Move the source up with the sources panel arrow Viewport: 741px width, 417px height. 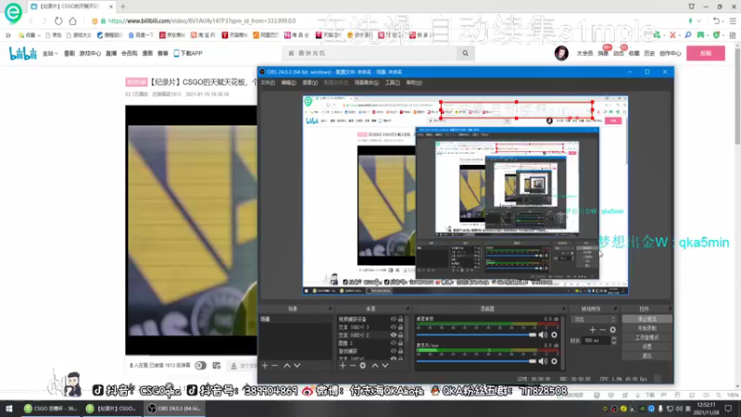[x=375, y=365]
